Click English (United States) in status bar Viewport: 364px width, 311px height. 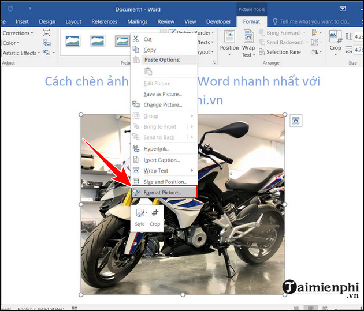pyautogui.click(x=41, y=309)
